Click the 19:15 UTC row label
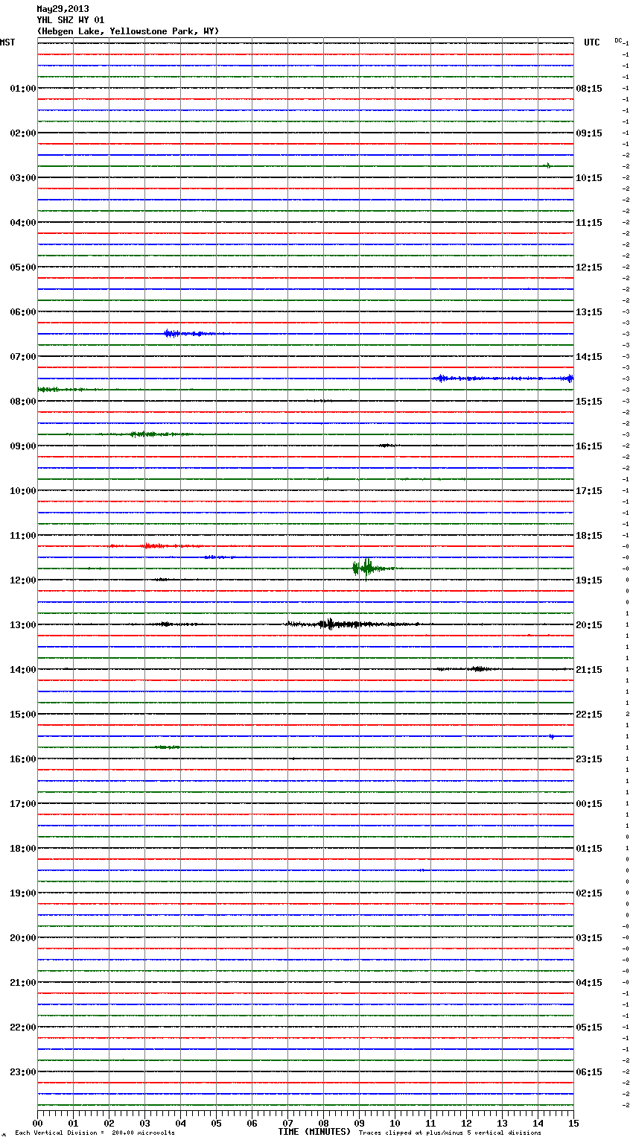 pyautogui.click(x=589, y=580)
